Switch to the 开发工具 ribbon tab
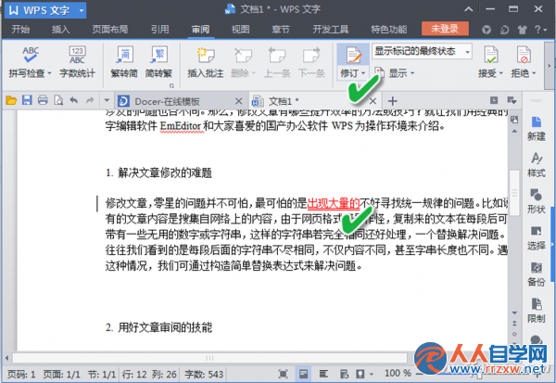556x383 pixels. click(331, 30)
